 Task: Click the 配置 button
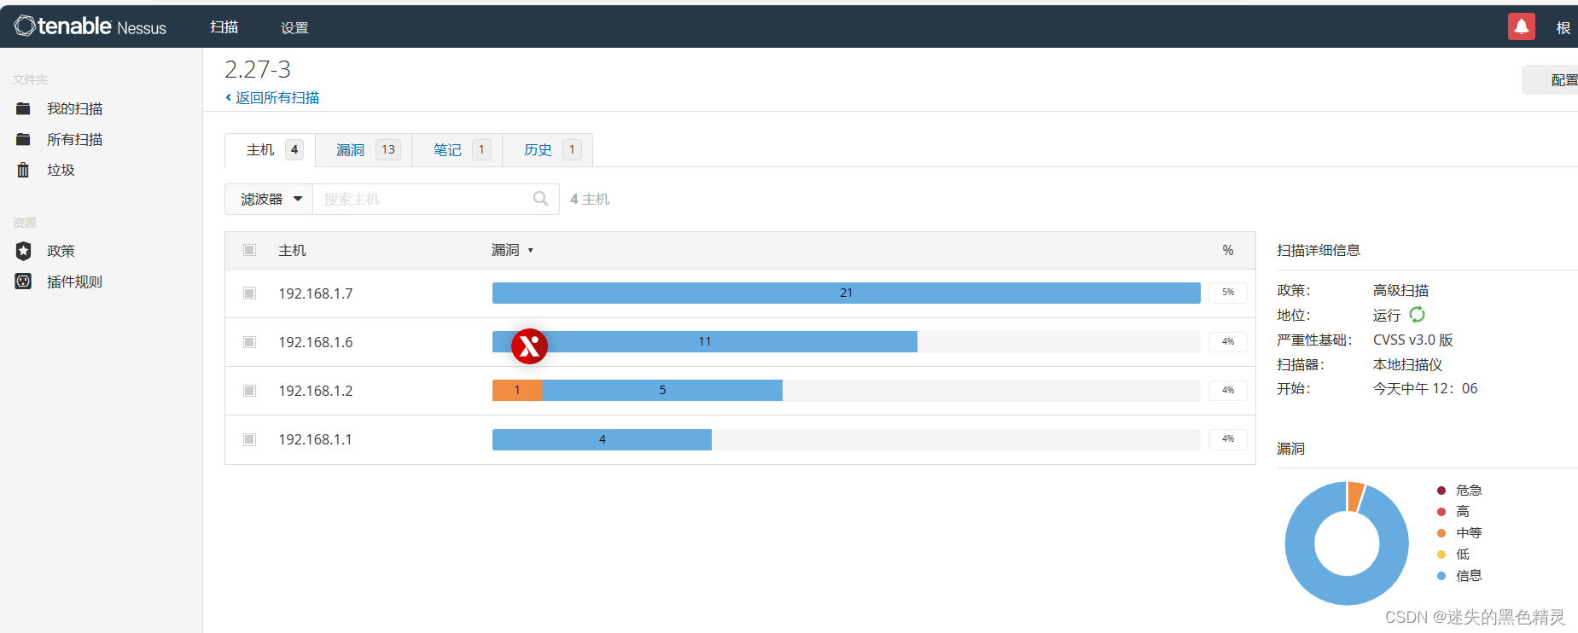click(x=1551, y=79)
